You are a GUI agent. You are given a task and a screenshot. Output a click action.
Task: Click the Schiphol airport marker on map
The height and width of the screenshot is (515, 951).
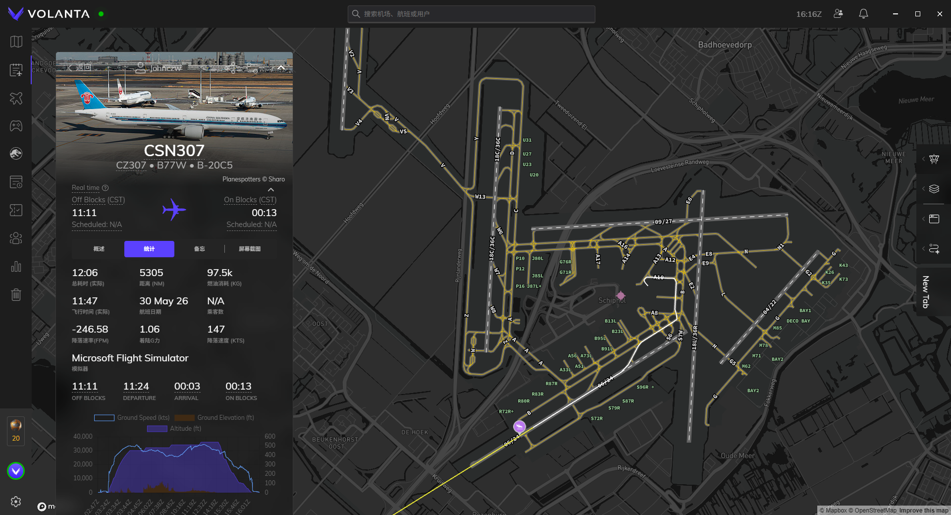(x=621, y=295)
